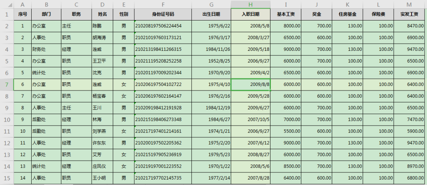Select the name cell 陈鹏
Screen dimensions: 427x185
(102, 26)
